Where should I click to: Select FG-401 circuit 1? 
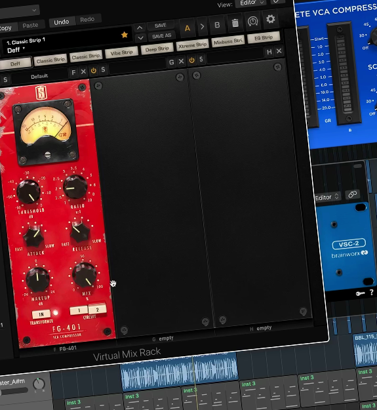pos(79,310)
